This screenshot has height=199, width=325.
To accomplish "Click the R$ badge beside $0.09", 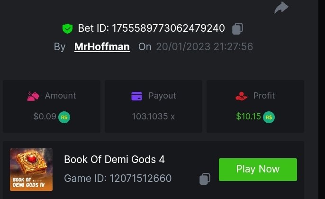I will pyautogui.click(x=64, y=117).
